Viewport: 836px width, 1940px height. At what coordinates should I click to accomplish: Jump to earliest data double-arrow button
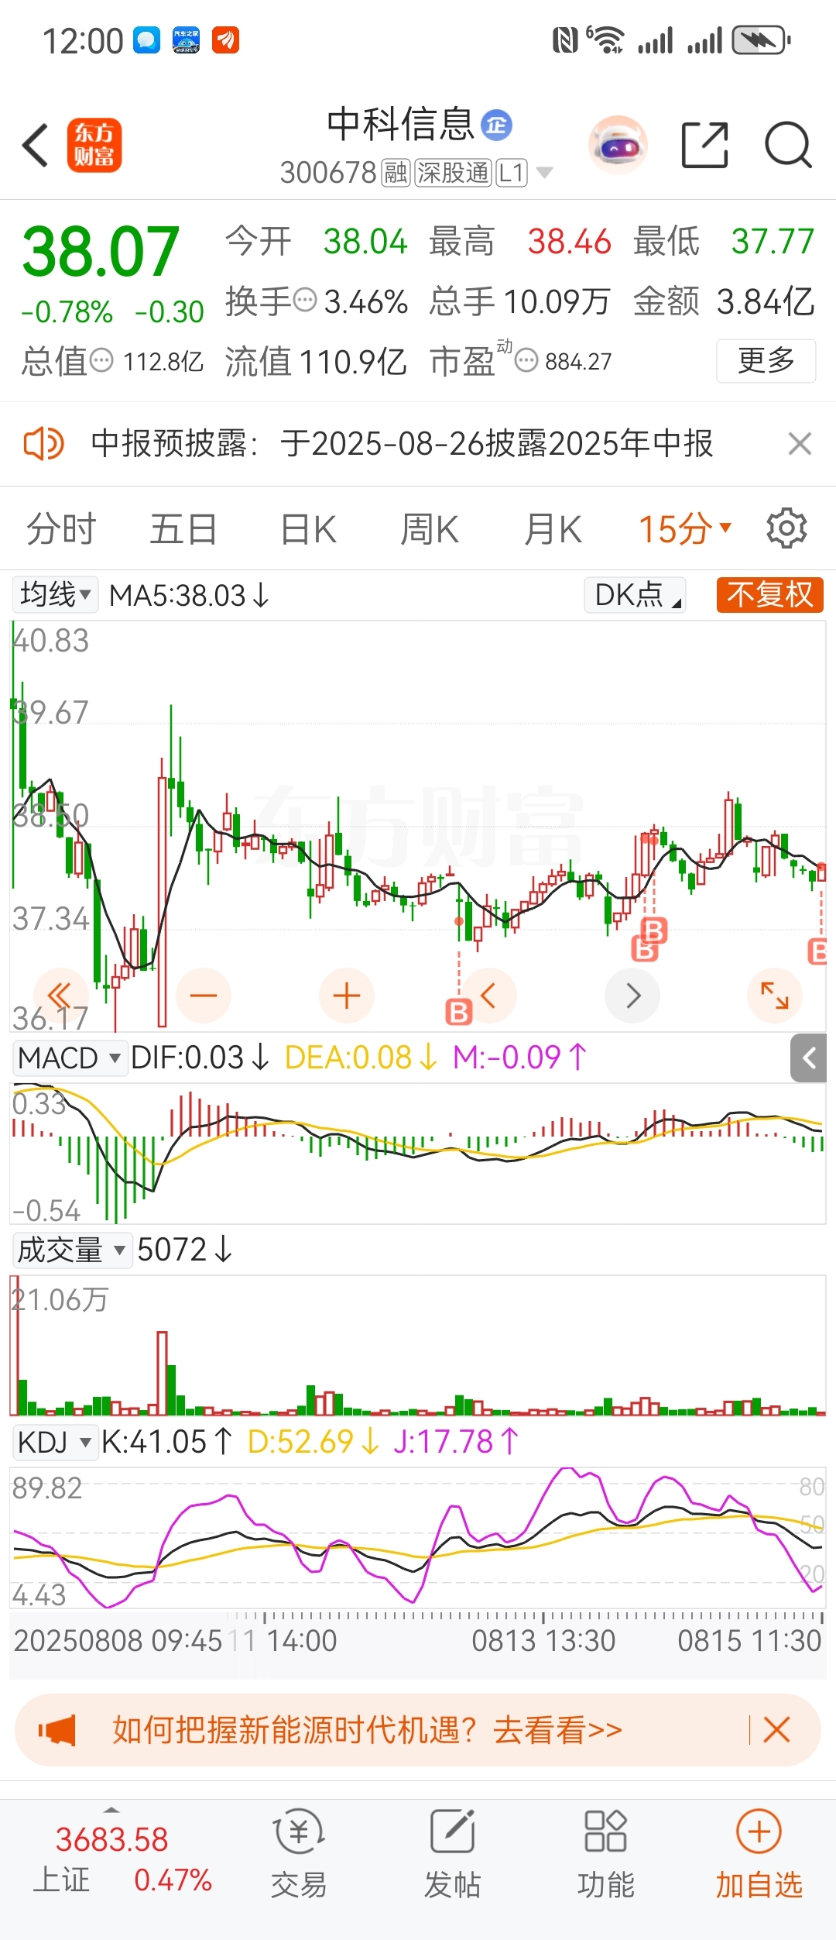pos(60,996)
